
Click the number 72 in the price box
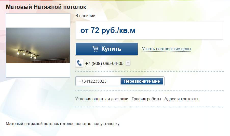coord(95,30)
